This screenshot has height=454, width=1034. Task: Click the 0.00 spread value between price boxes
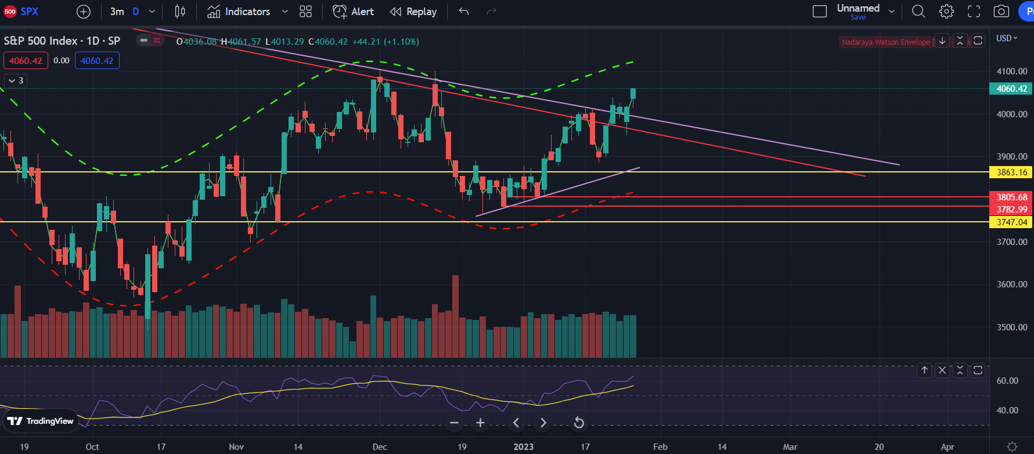[x=62, y=60]
